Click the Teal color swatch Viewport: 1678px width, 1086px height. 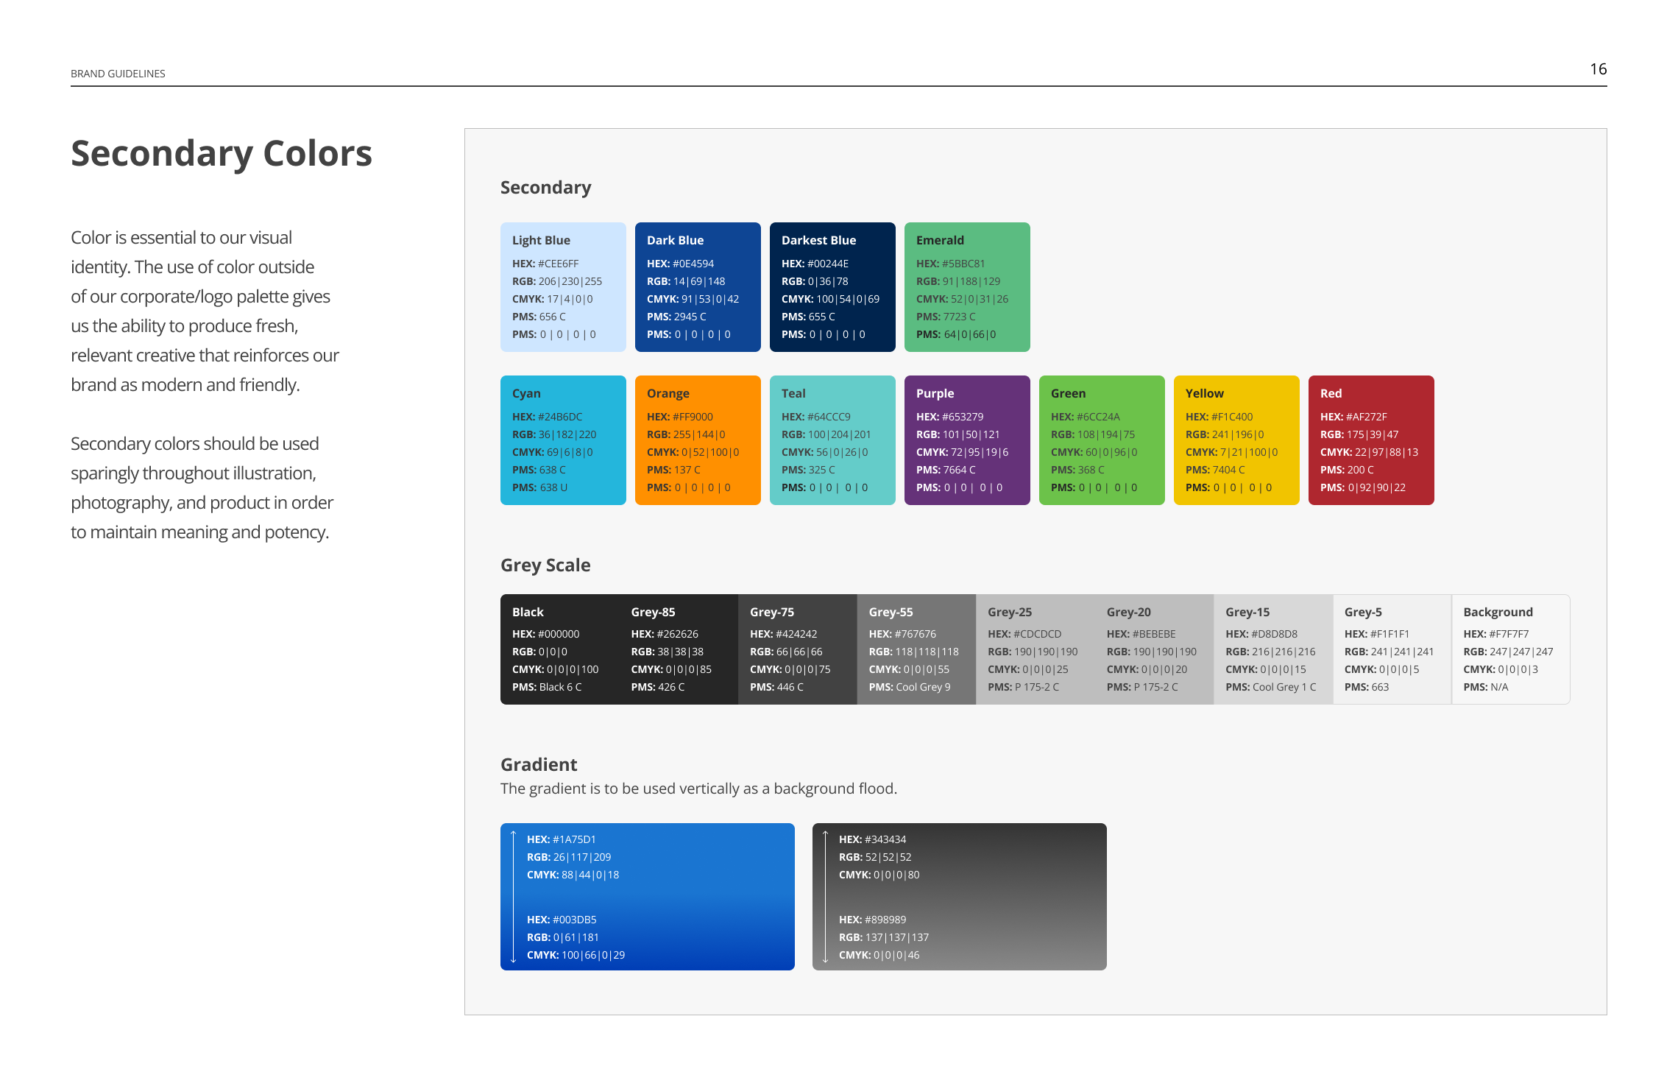832,440
